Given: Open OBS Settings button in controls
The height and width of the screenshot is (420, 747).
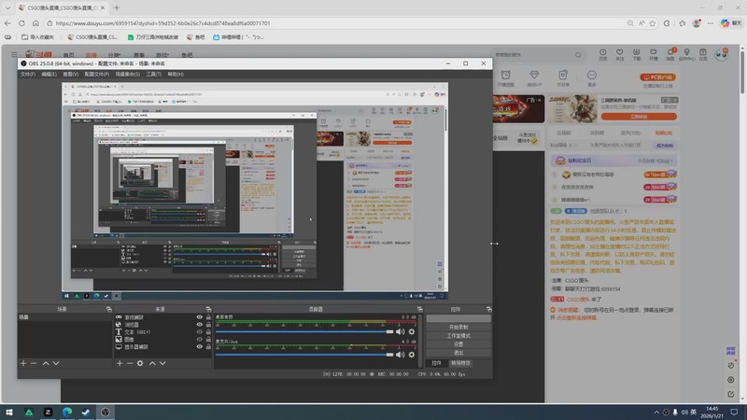Looking at the screenshot, I should click(x=458, y=344).
